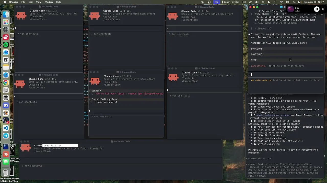
Task: Open the battery status icon
Action: click(x=288, y=2)
